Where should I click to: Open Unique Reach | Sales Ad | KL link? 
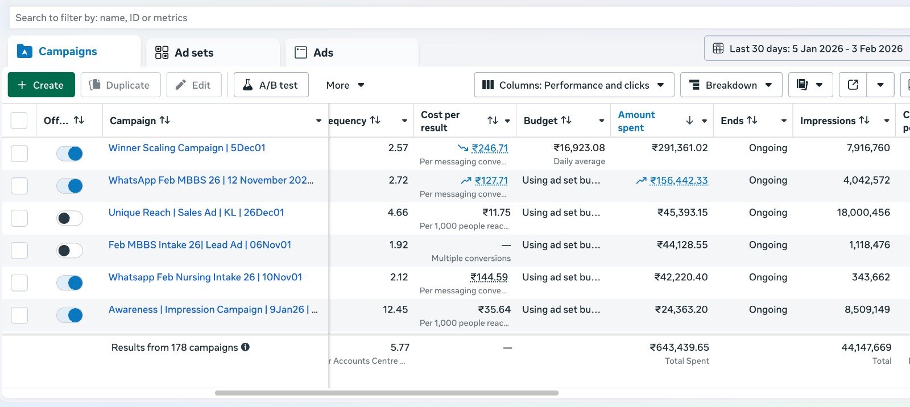pyautogui.click(x=196, y=213)
